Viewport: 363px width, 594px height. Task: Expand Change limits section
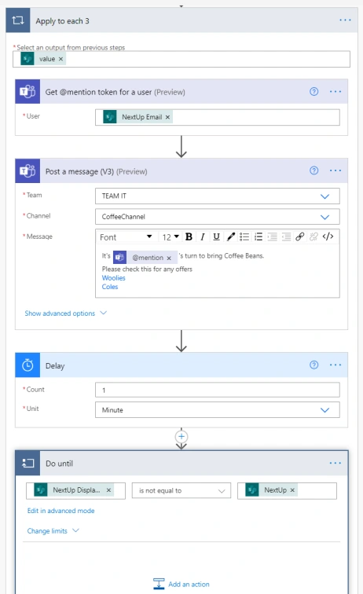pyautogui.click(x=53, y=530)
